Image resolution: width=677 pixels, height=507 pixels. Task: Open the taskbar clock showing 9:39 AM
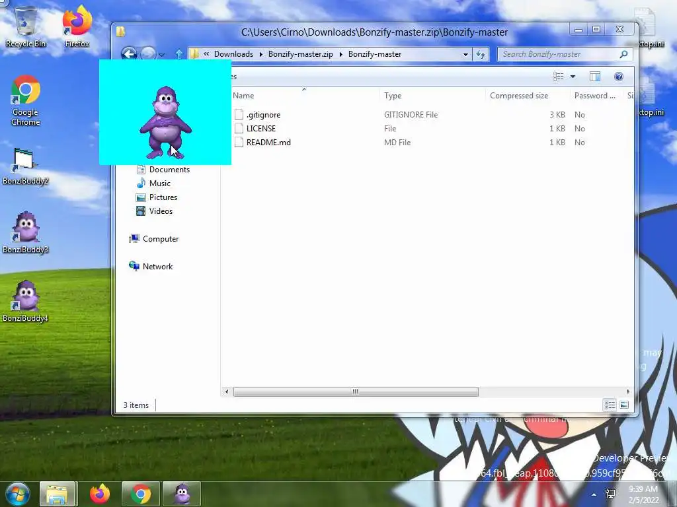pos(644,494)
